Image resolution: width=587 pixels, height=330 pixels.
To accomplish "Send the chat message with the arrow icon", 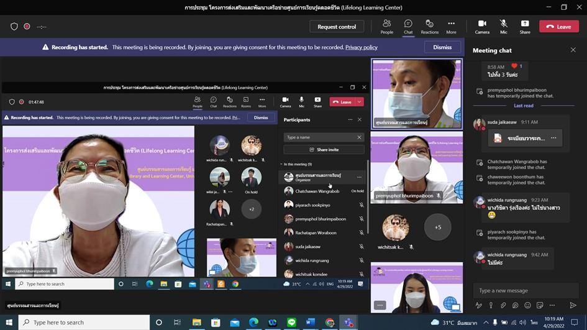I will pyautogui.click(x=573, y=305).
